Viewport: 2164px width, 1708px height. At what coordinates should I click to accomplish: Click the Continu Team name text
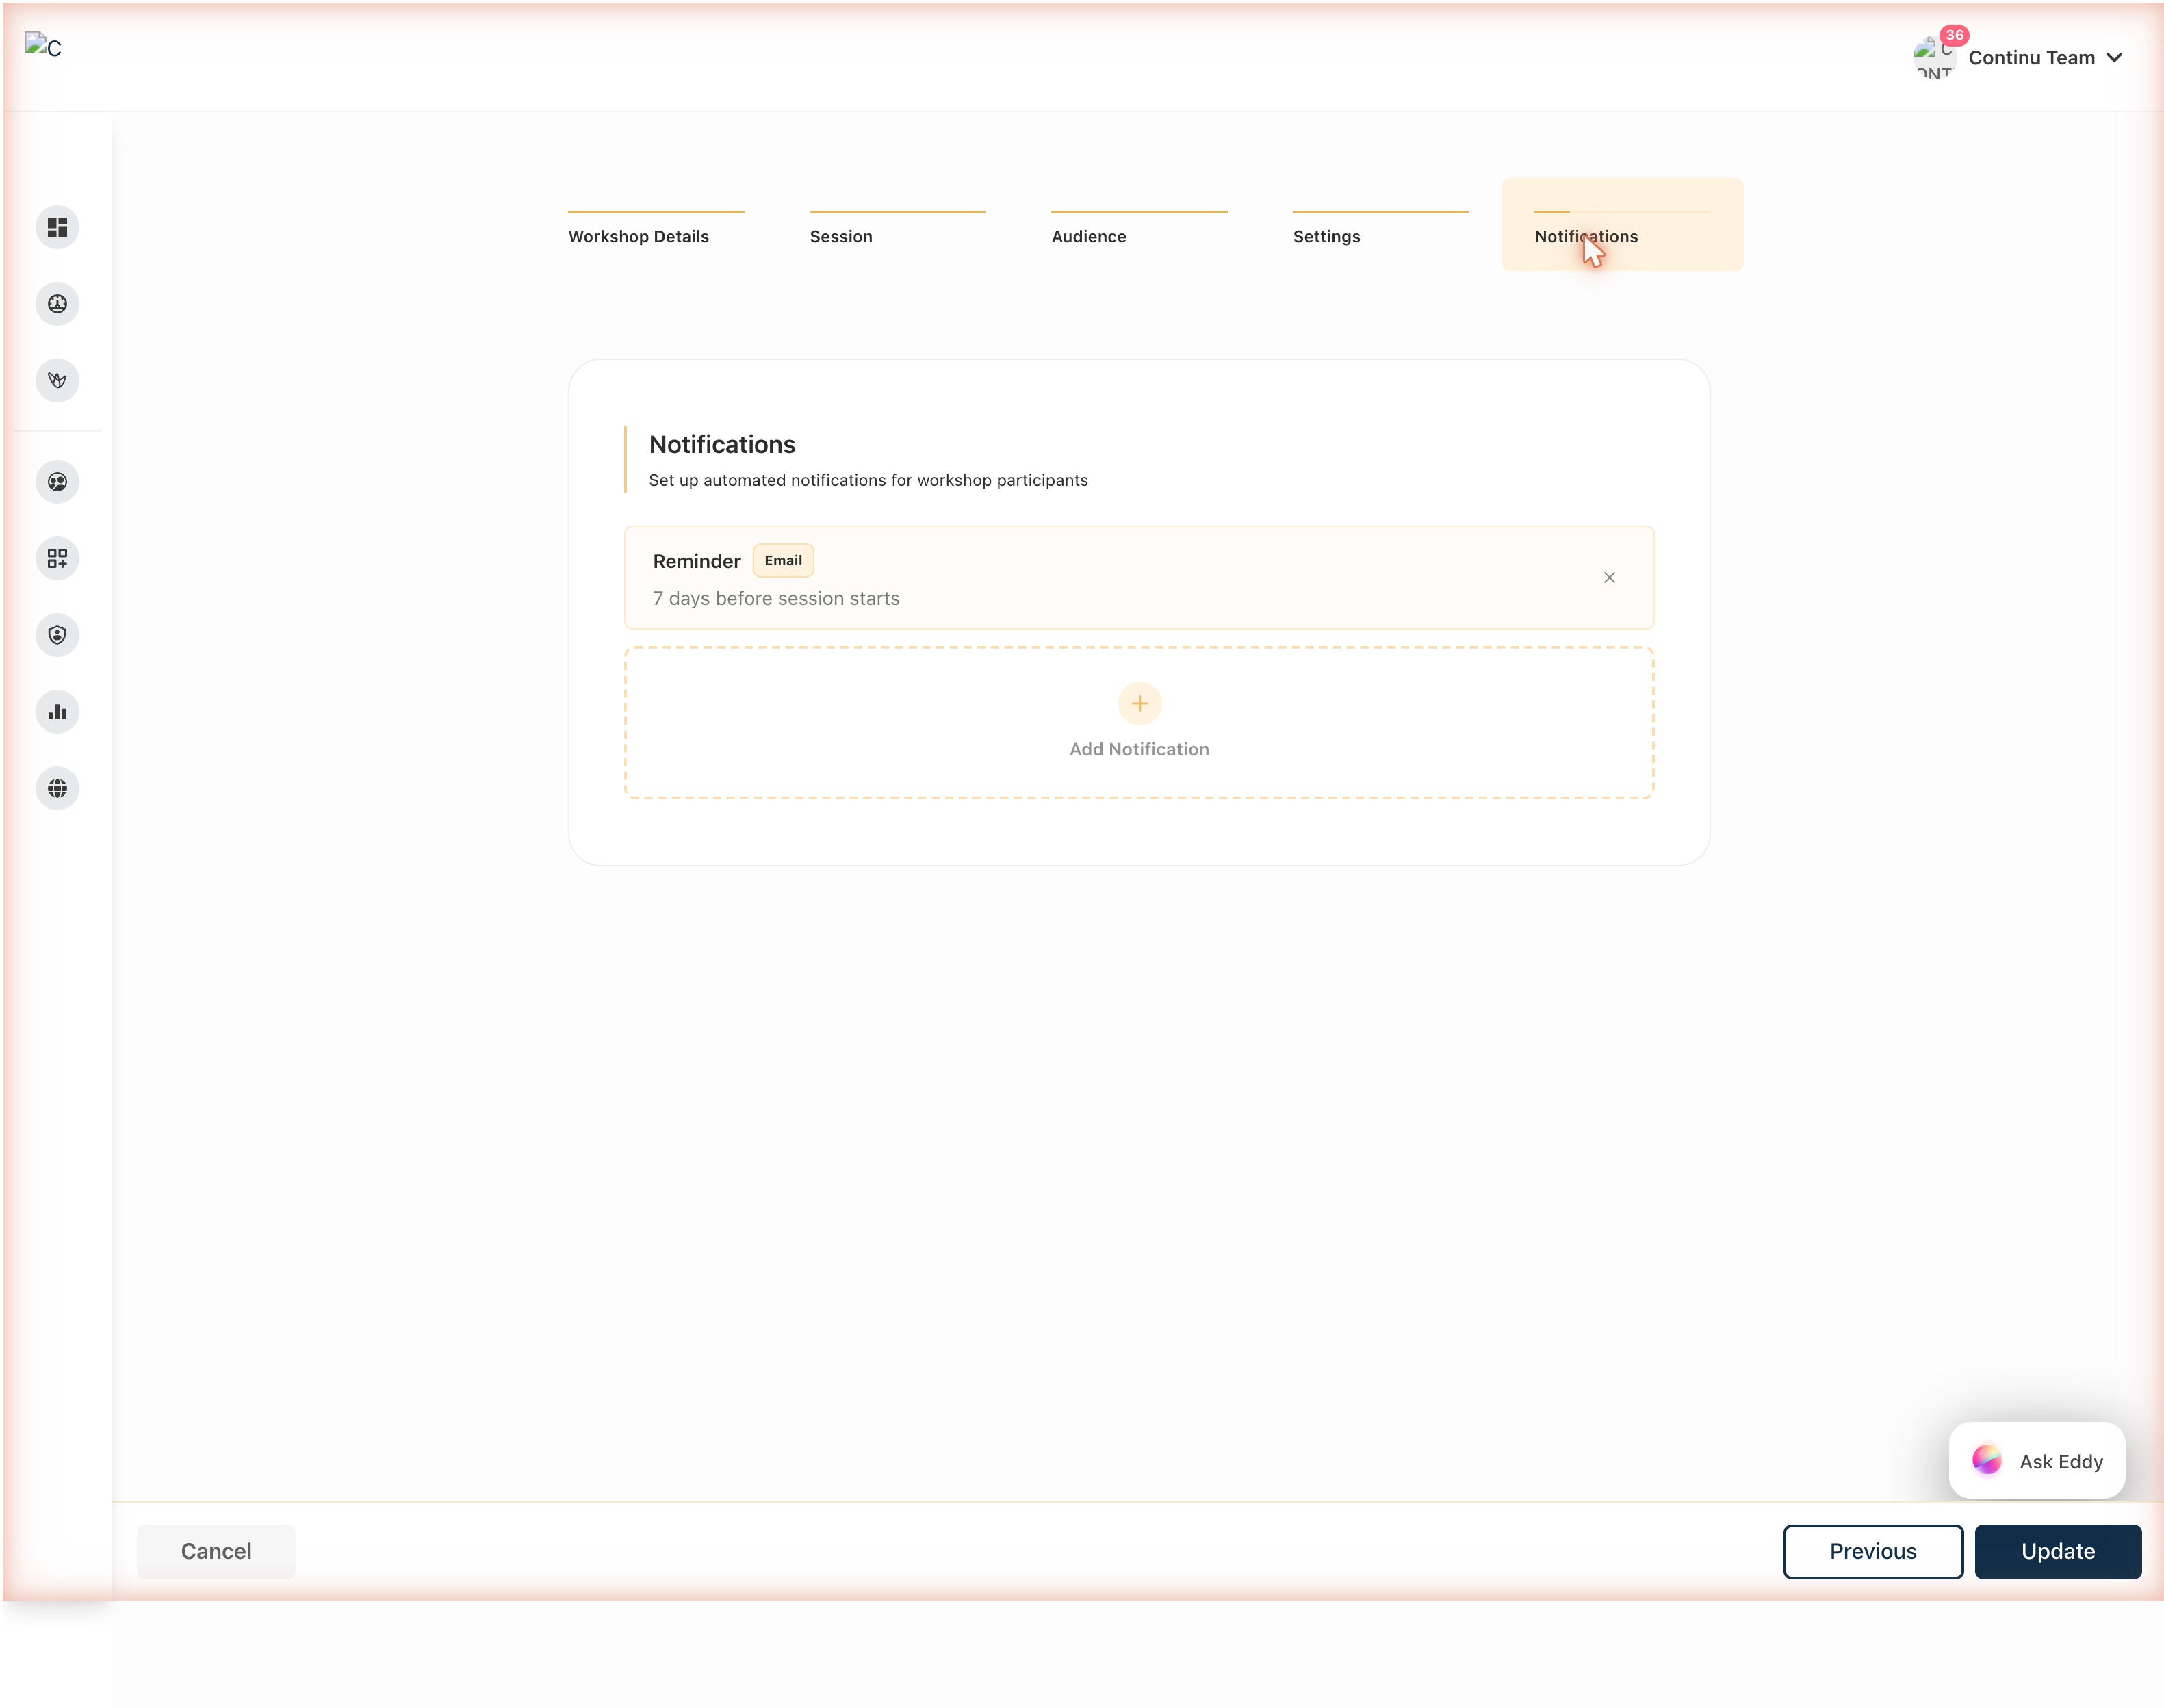[x=2031, y=58]
